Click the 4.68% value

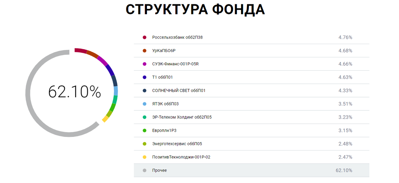pyautogui.click(x=345, y=51)
